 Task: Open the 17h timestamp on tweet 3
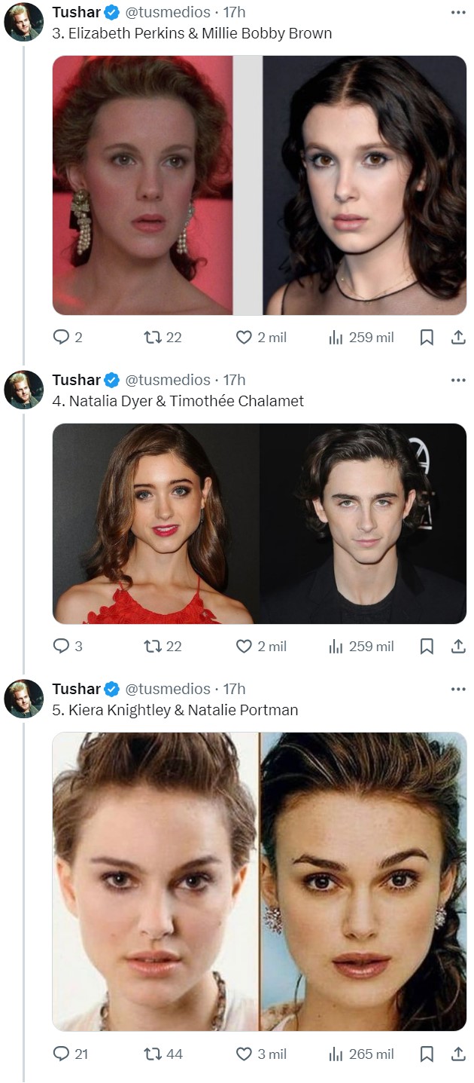coord(234,13)
